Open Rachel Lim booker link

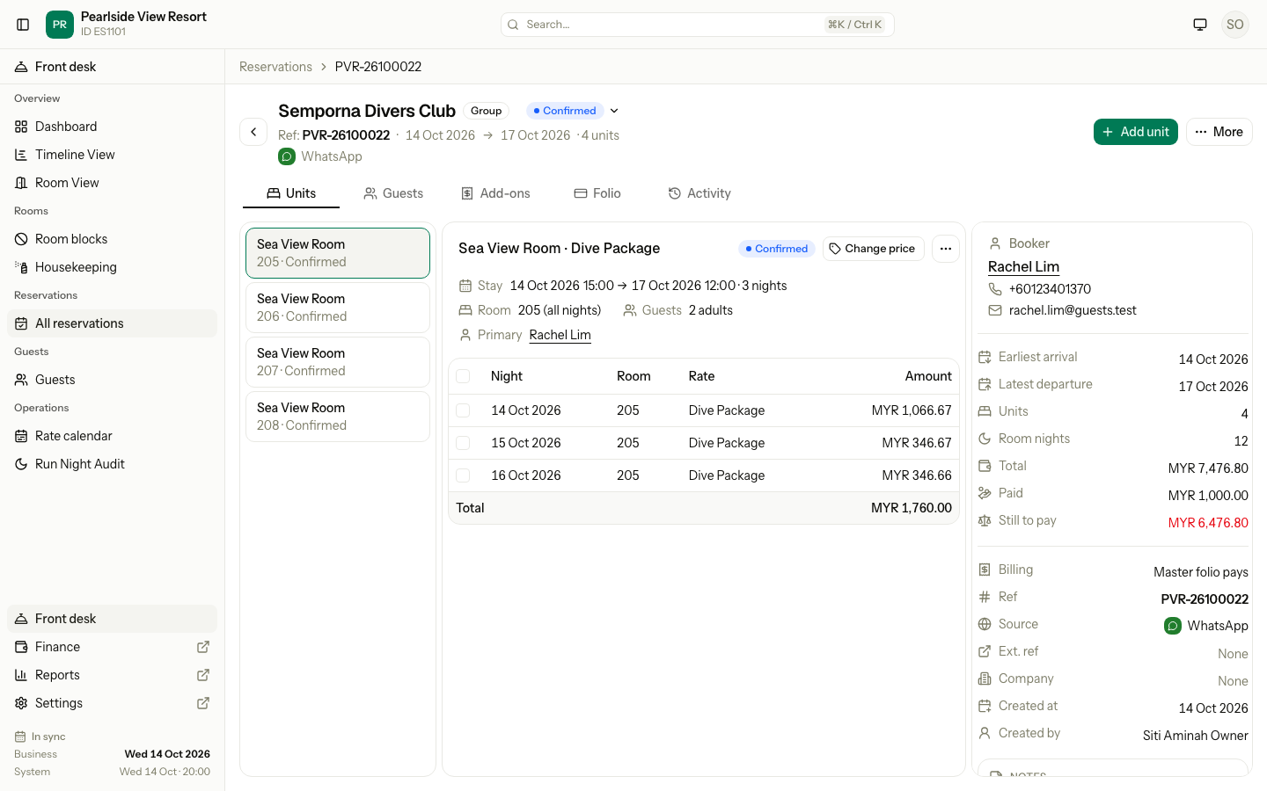pyautogui.click(x=1023, y=266)
